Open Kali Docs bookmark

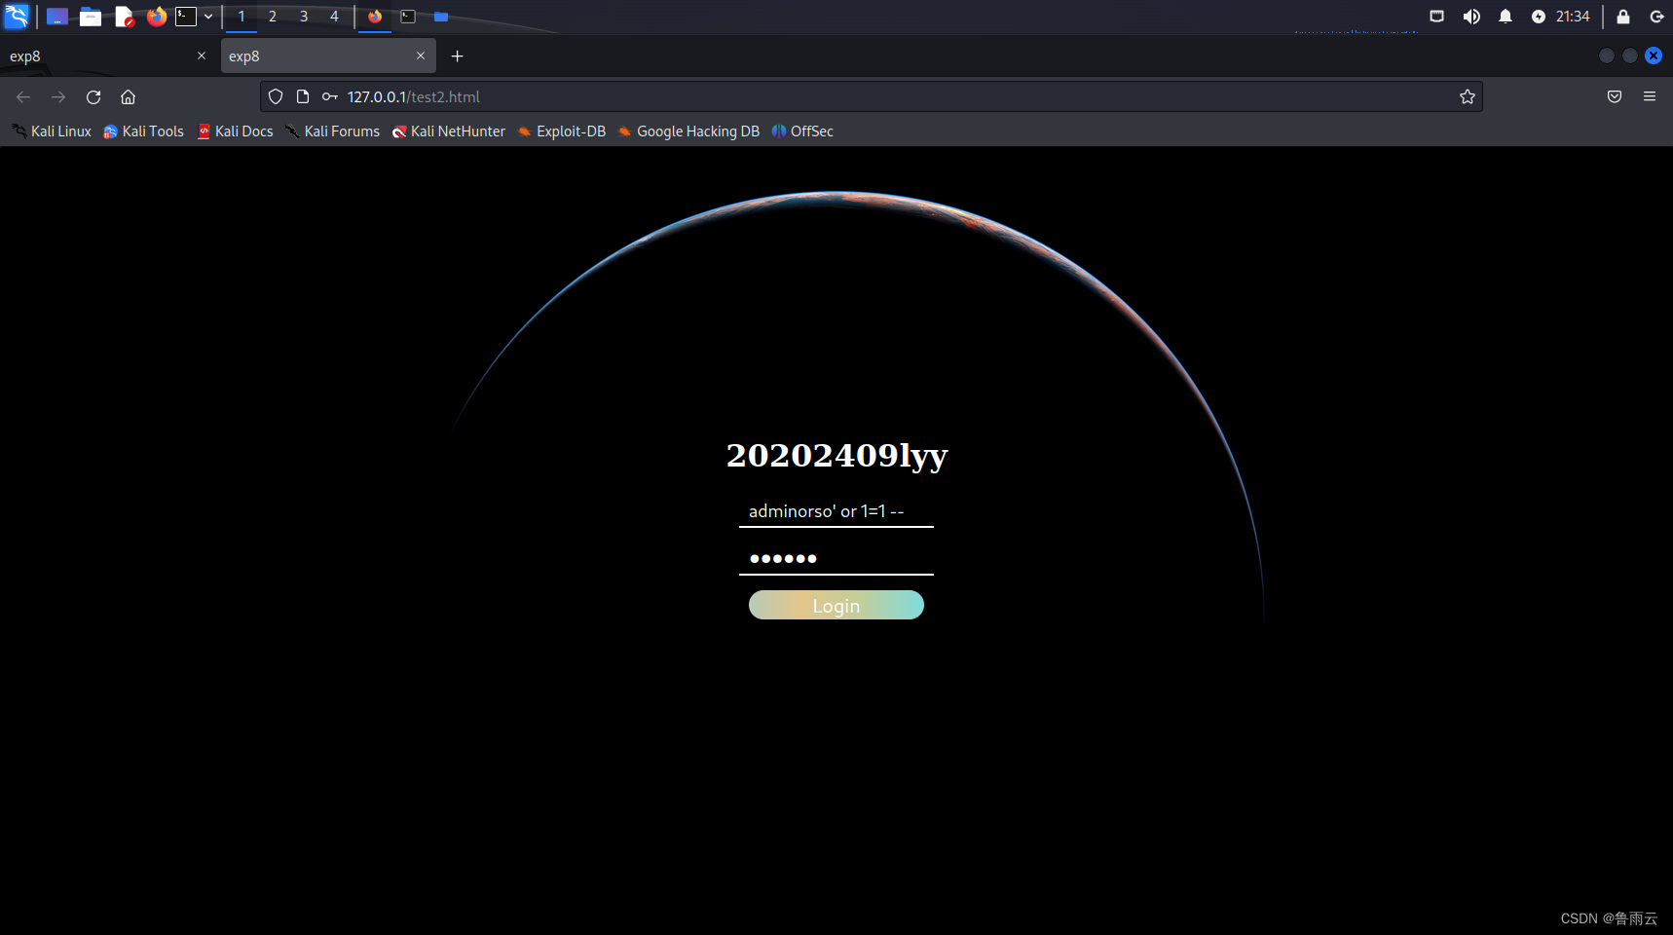pos(235,131)
